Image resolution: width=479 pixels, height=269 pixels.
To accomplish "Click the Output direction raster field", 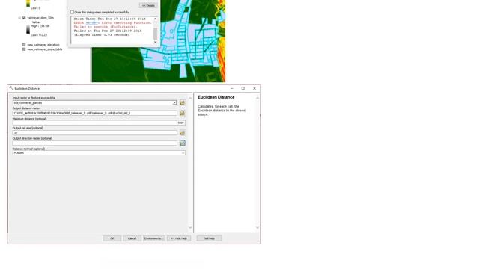I will [x=95, y=143].
